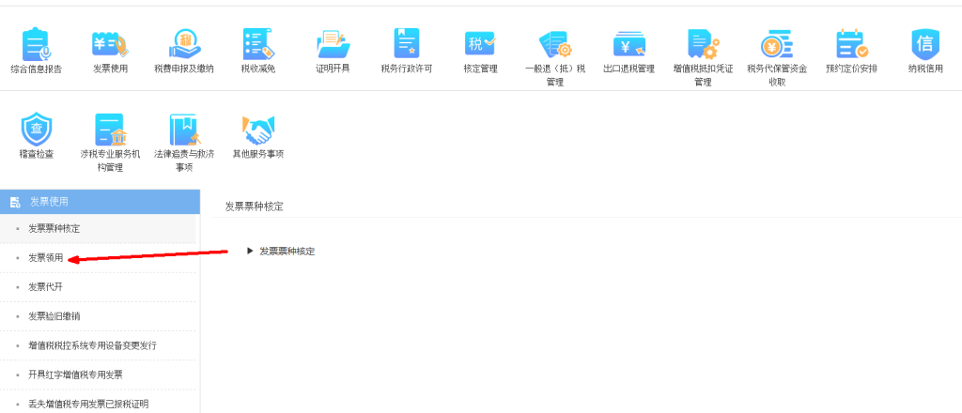Open the 综合信息报告 icon
962x413 pixels.
(36, 44)
